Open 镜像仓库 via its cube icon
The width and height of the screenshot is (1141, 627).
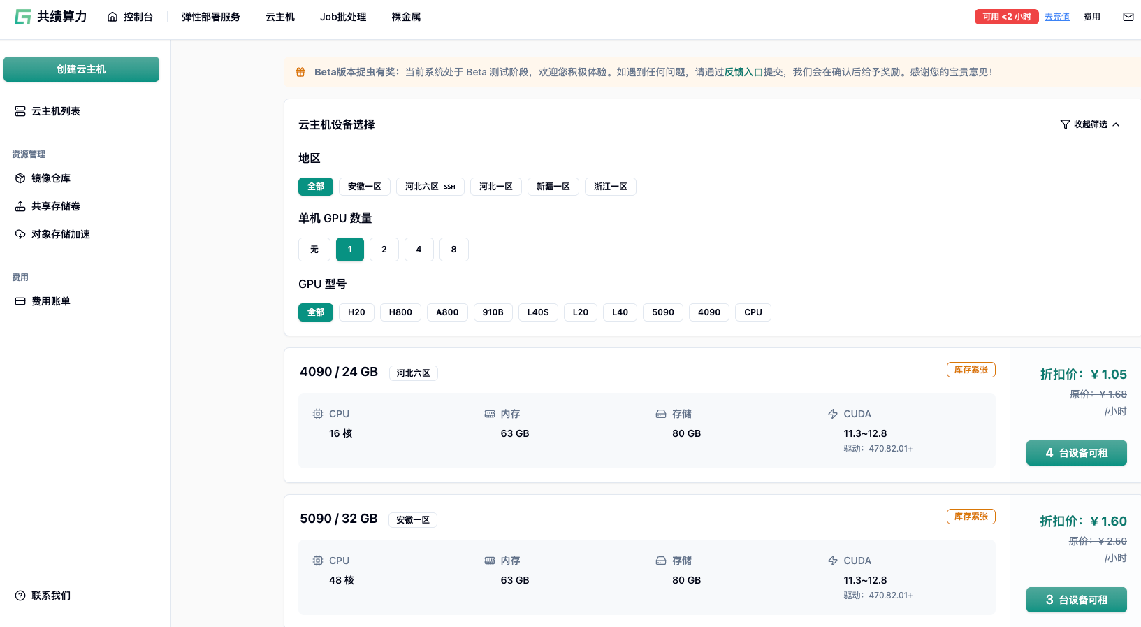click(20, 178)
